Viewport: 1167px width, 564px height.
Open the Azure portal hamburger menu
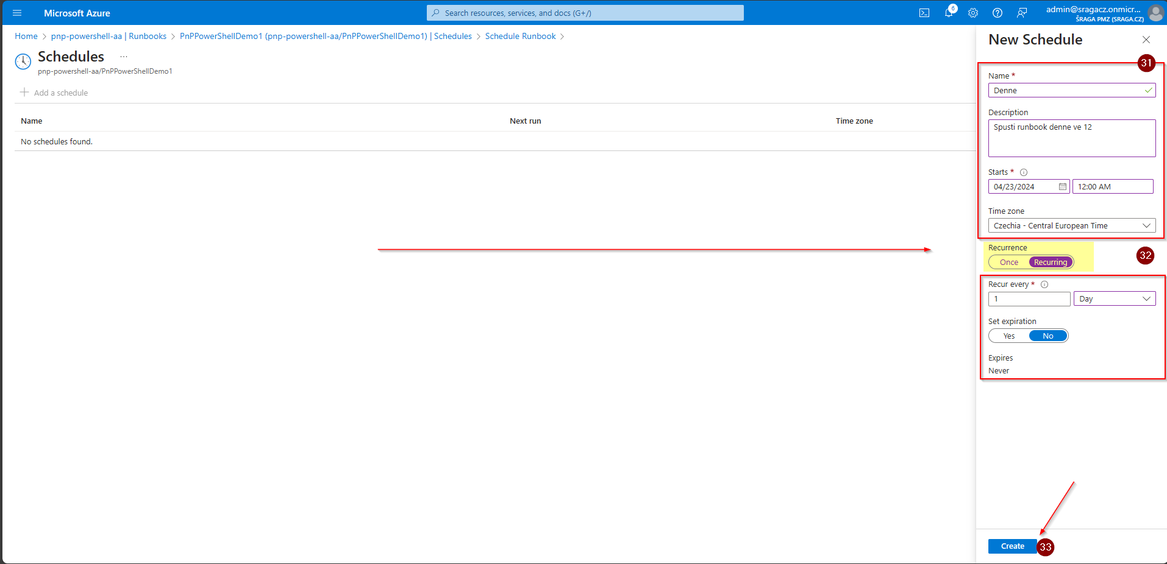point(17,13)
